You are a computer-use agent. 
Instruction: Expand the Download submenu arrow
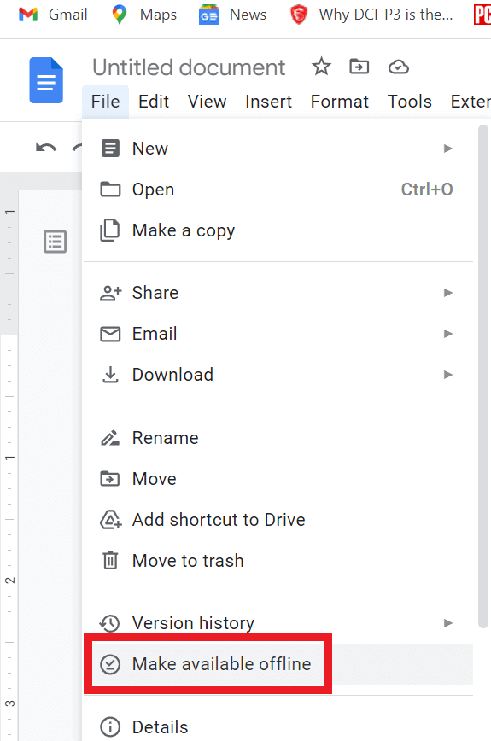coord(448,375)
